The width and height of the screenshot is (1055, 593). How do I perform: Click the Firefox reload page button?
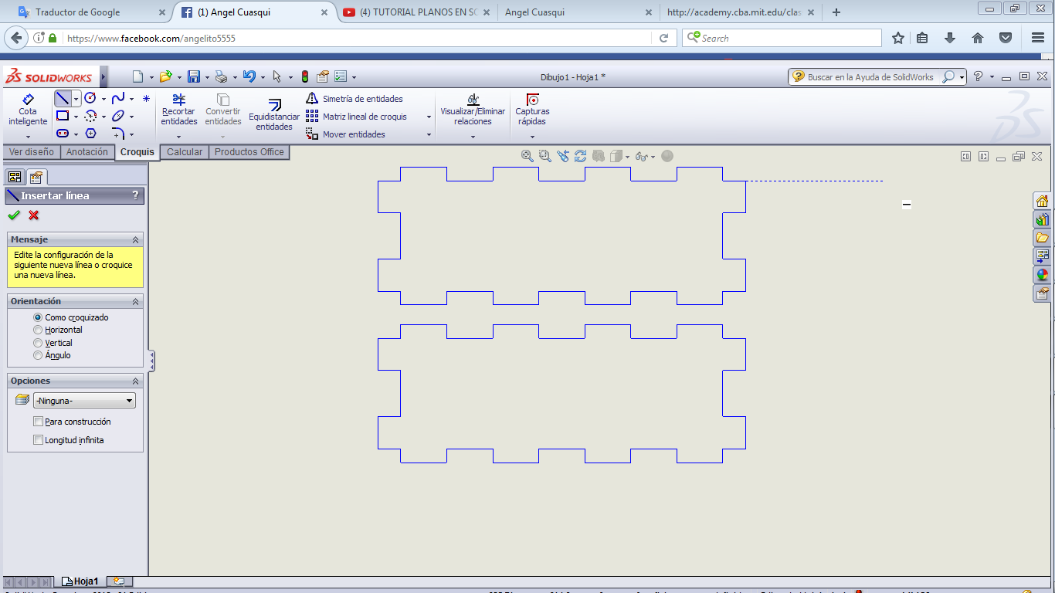(x=663, y=38)
